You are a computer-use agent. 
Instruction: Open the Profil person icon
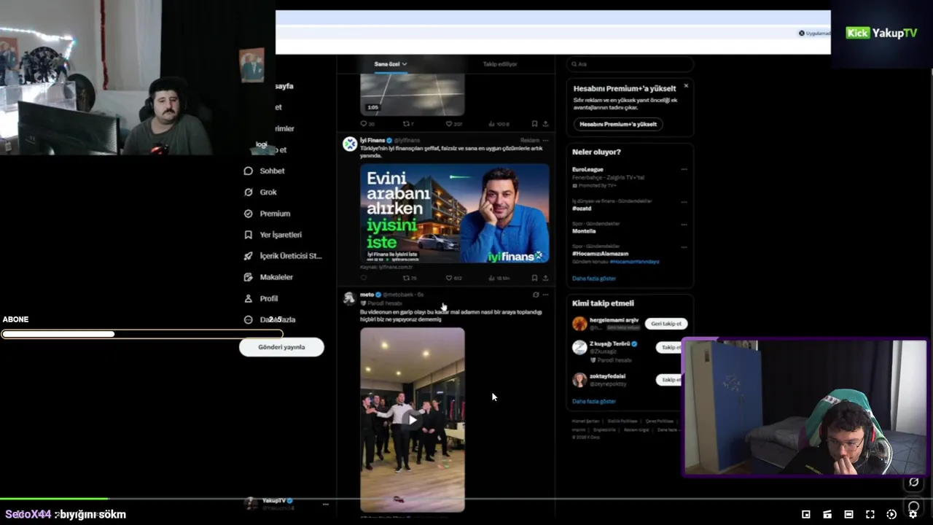pos(248,298)
